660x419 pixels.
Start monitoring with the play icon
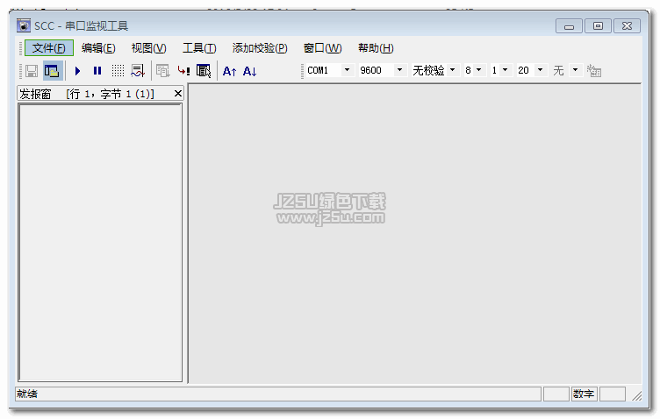pyautogui.click(x=77, y=70)
